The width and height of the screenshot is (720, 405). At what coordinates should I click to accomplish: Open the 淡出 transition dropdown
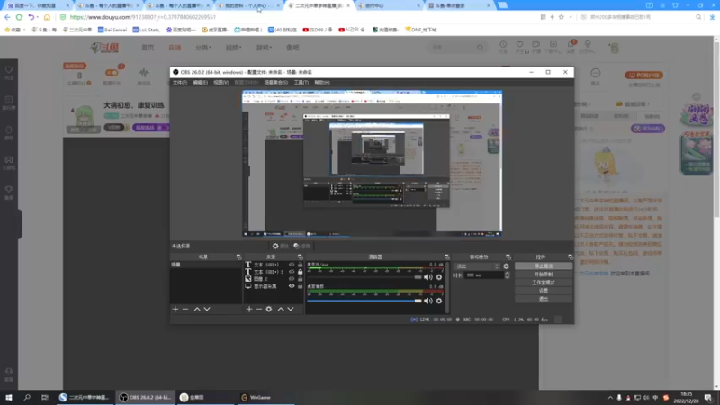point(477,266)
